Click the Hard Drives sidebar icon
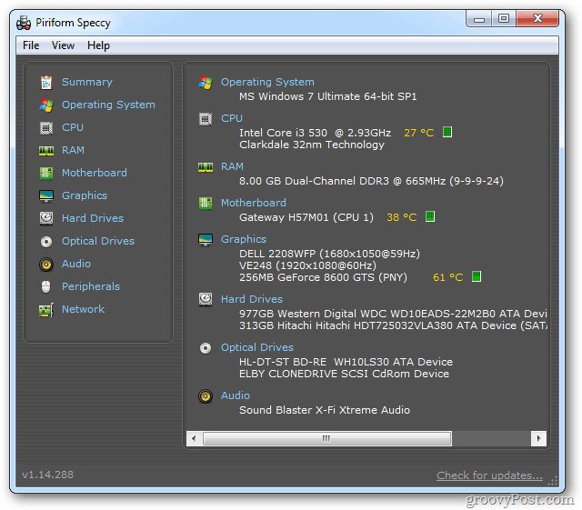Image resolution: width=582 pixels, height=510 pixels. (45, 218)
